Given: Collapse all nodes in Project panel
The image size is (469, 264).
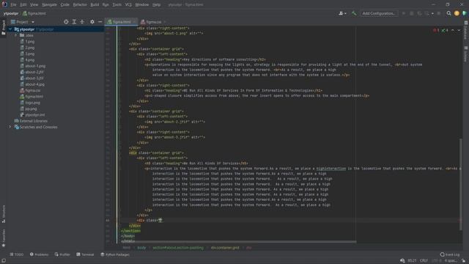Looking at the screenshot, I should click(x=82, y=22).
